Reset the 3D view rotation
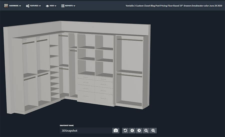Viewport: 225px width, 137px height. click(x=125, y=130)
